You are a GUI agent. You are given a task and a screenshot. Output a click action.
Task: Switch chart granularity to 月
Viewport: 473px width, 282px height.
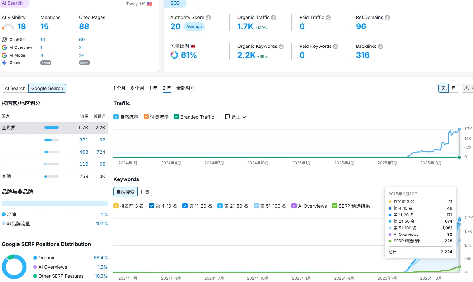pos(454,88)
